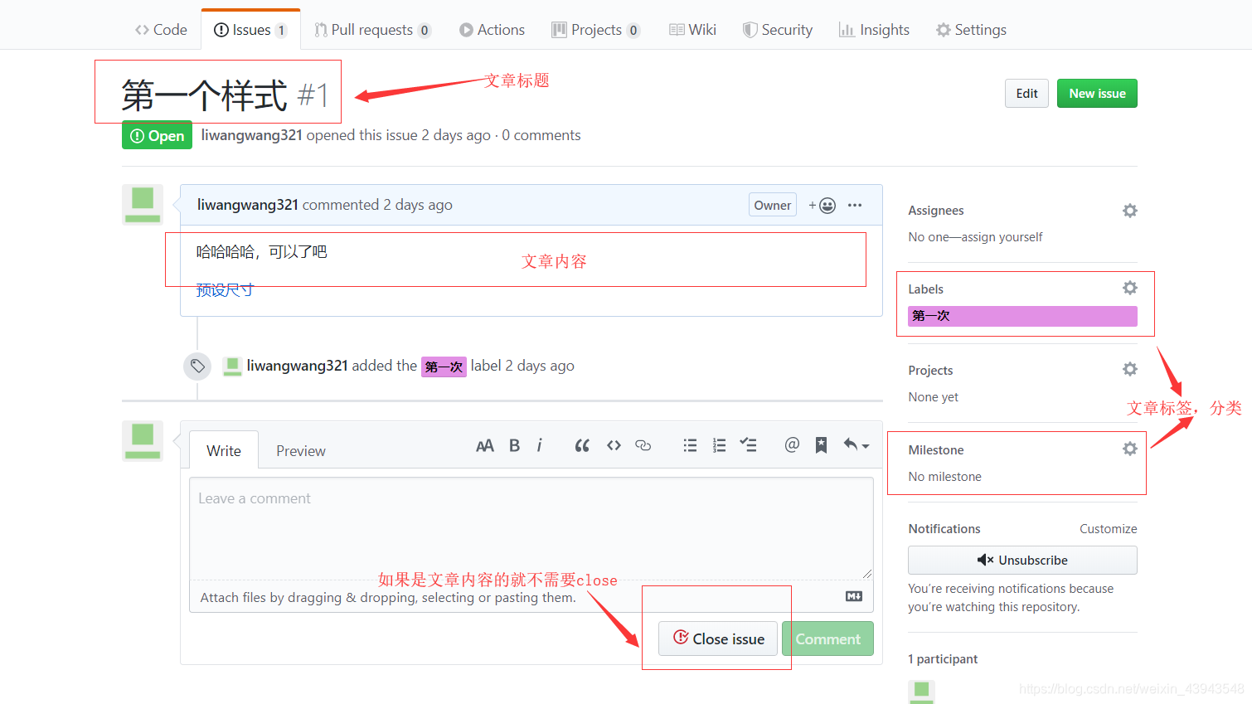Select the Write tab
This screenshot has height=704, width=1252.
click(x=224, y=451)
